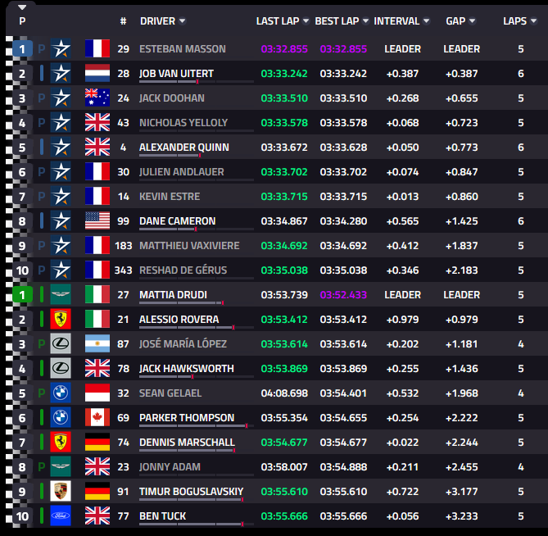Click the Netherlands flag for Job van Uitert
Viewport: 548px width, 536px height.
click(x=97, y=73)
